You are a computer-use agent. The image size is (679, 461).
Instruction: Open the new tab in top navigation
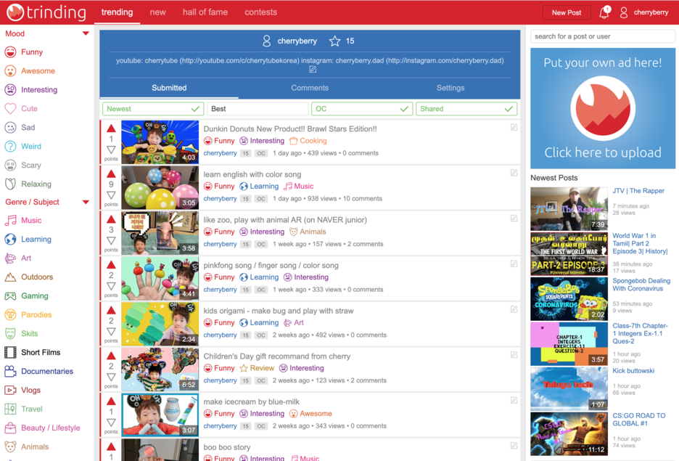coord(157,12)
